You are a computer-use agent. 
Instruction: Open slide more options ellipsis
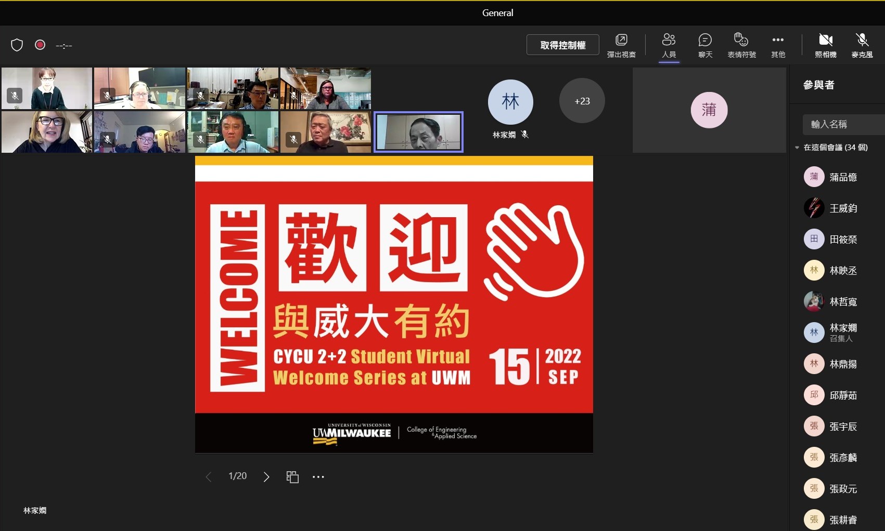pyautogui.click(x=318, y=477)
